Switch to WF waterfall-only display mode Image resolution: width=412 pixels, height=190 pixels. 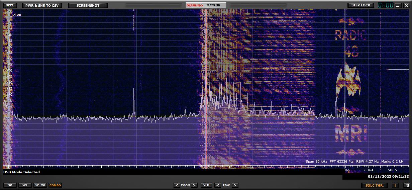click(25, 185)
